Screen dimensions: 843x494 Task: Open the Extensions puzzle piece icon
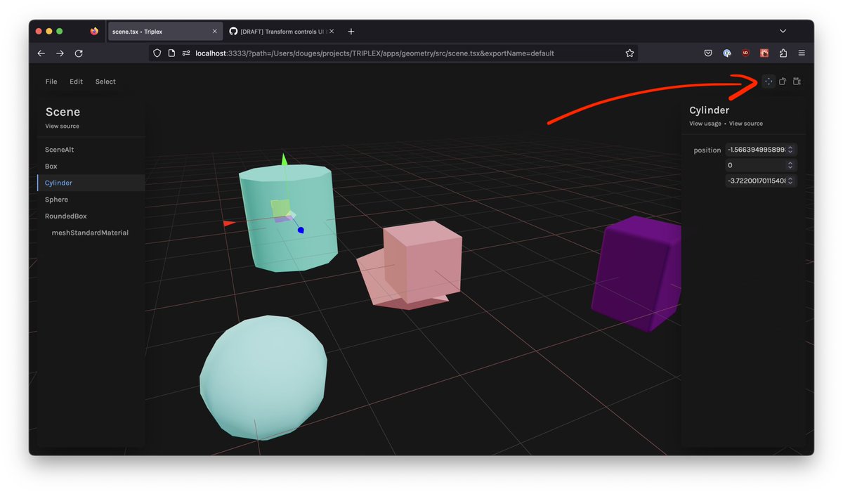pyautogui.click(x=783, y=53)
